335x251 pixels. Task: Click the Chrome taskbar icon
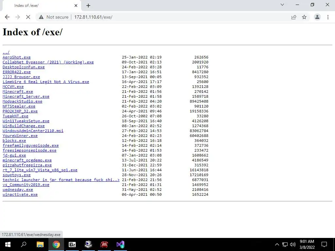pos(56,244)
